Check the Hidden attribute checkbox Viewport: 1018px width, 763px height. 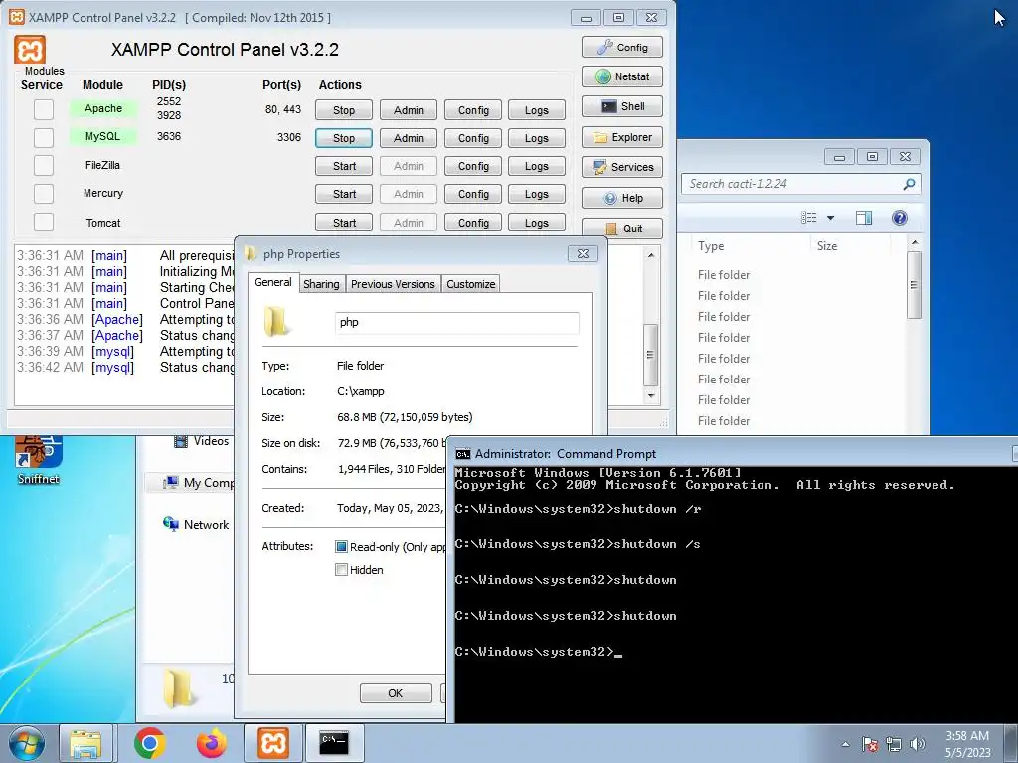pyautogui.click(x=341, y=570)
